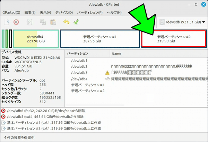The width and height of the screenshot is (208, 142).
Task: Click the Paste partition toolbar icon
Action: tap(53, 22)
